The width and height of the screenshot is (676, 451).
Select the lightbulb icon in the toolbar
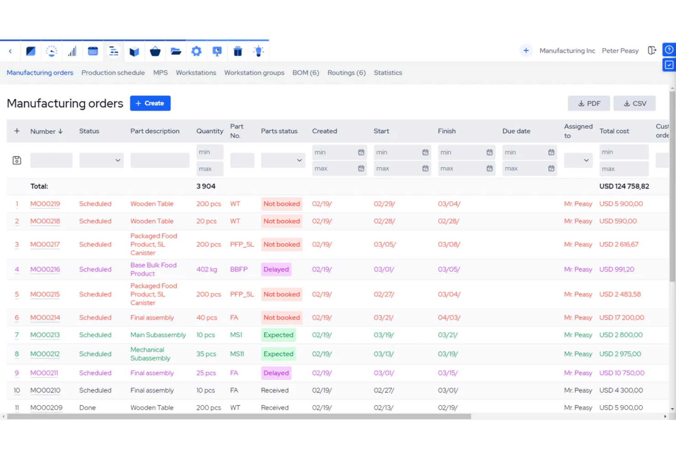(x=259, y=51)
